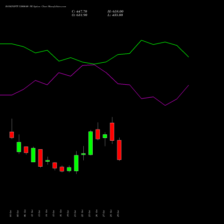Click the 26 Oct date label

tap(96, 214)
